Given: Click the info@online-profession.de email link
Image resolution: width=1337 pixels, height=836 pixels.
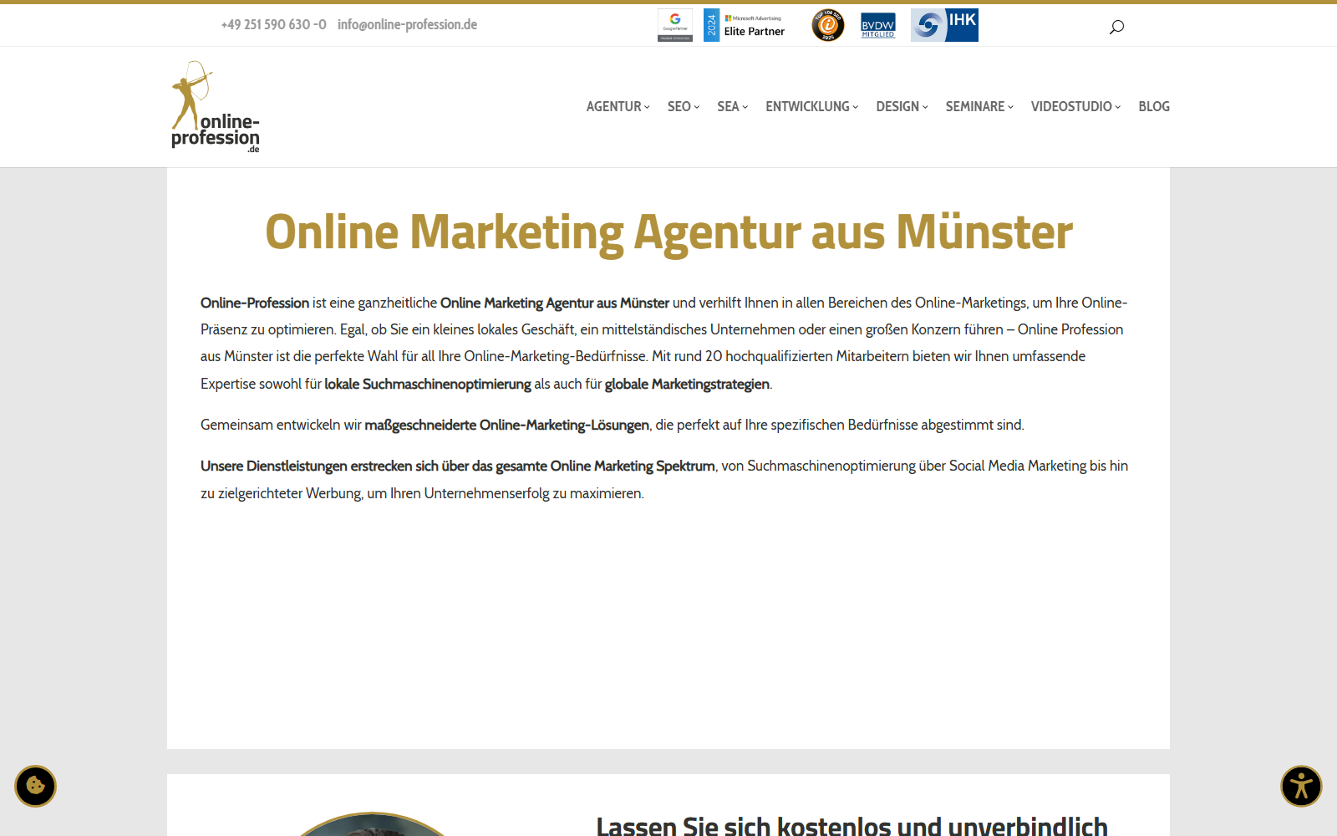Looking at the screenshot, I should (407, 25).
